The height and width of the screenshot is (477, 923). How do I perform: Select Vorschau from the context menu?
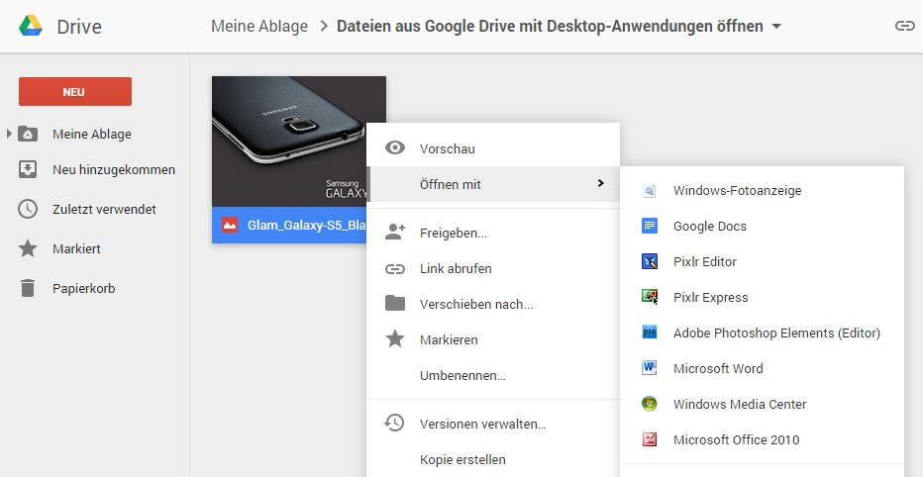point(447,148)
